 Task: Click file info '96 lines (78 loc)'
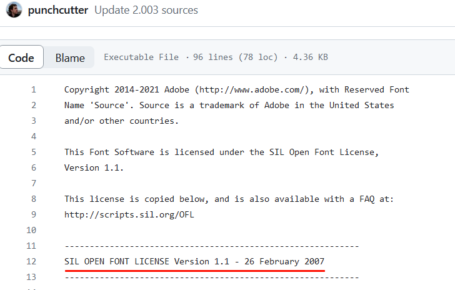tap(235, 57)
